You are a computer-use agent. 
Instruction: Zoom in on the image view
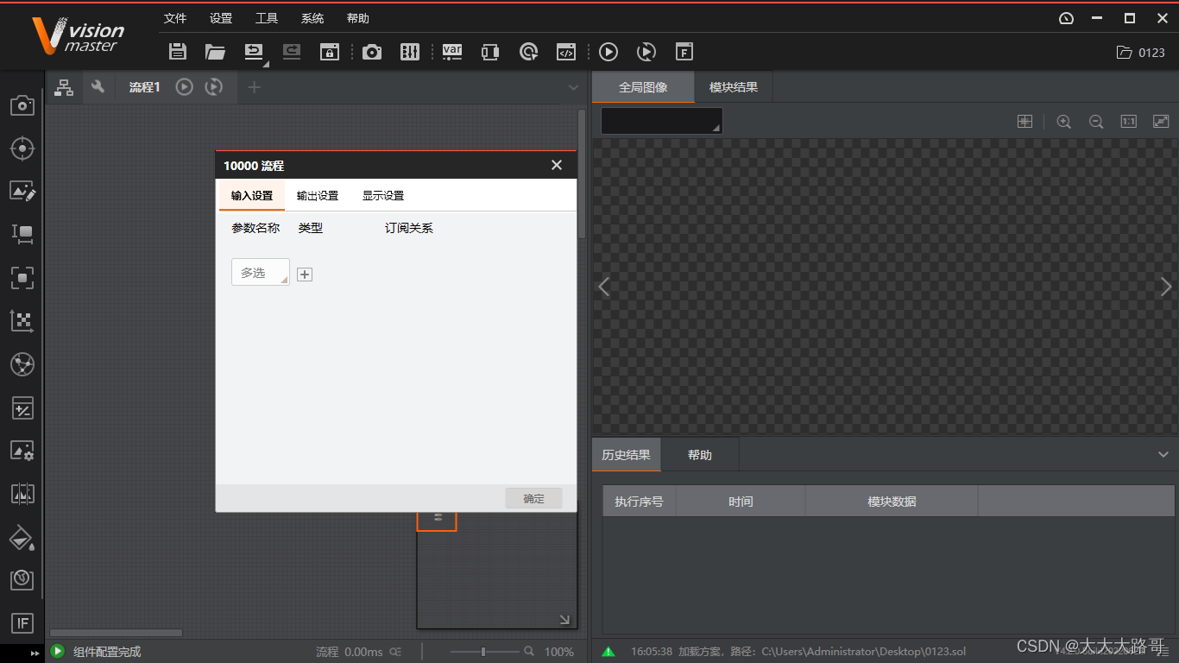tap(1064, 122)
